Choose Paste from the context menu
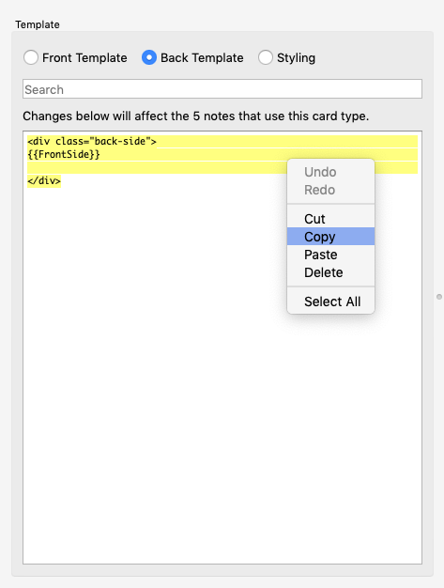The width and height of the screenshot is (444, 588). pos(330,255)
